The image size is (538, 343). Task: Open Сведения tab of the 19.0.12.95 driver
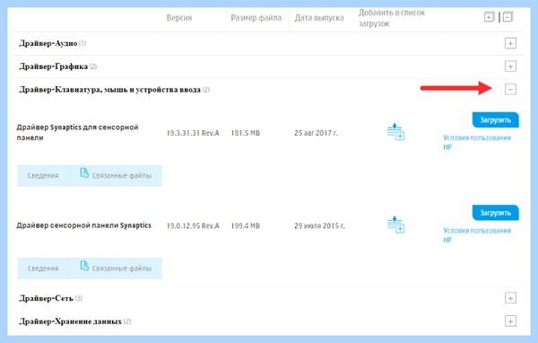pos(43,268)
